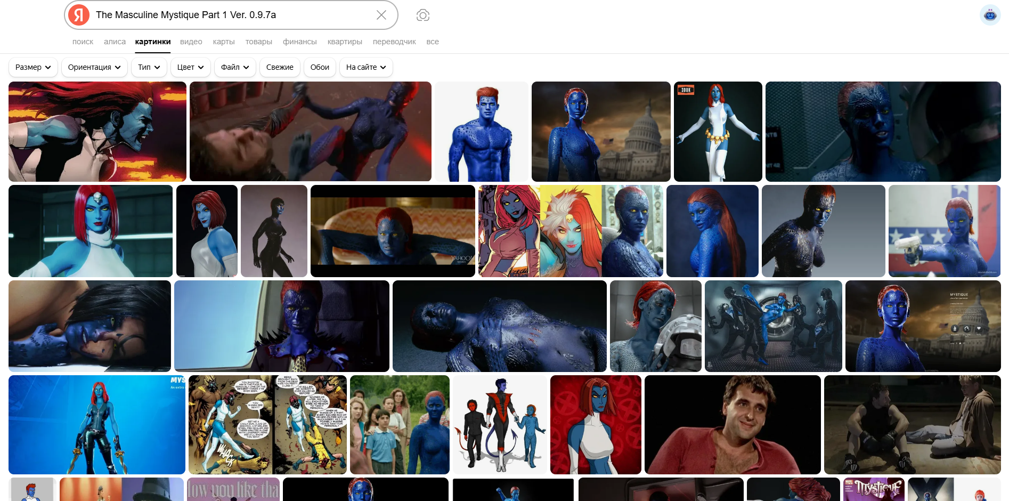The width and height of the screenshot is (1009, 501).
Task: Open the На сайте filter dropdown
Action: [366, 67]
